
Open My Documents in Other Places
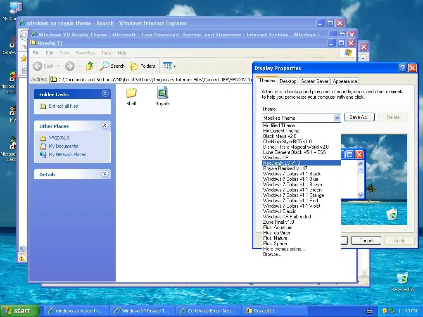coord(63,146)
